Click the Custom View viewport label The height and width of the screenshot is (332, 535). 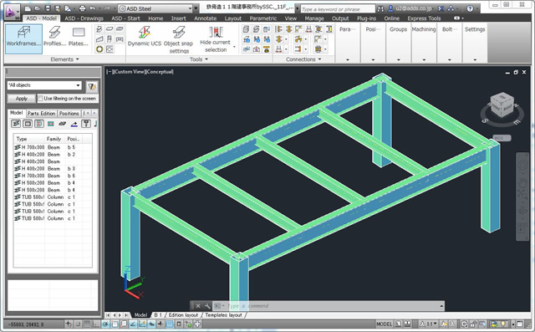click(130, 72)
